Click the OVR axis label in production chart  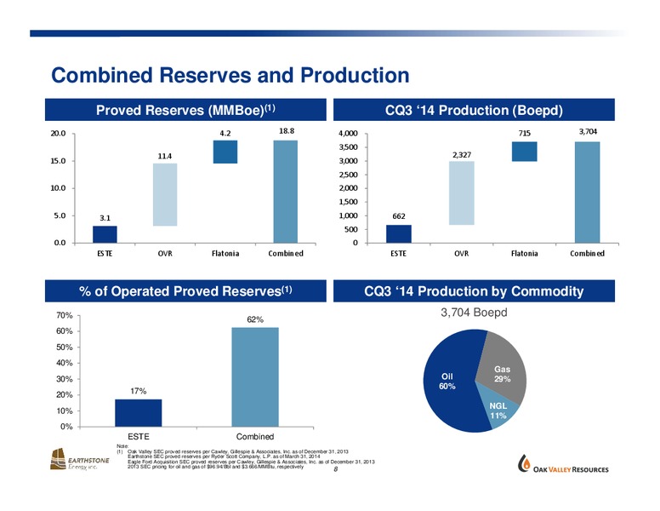point(461,254)
